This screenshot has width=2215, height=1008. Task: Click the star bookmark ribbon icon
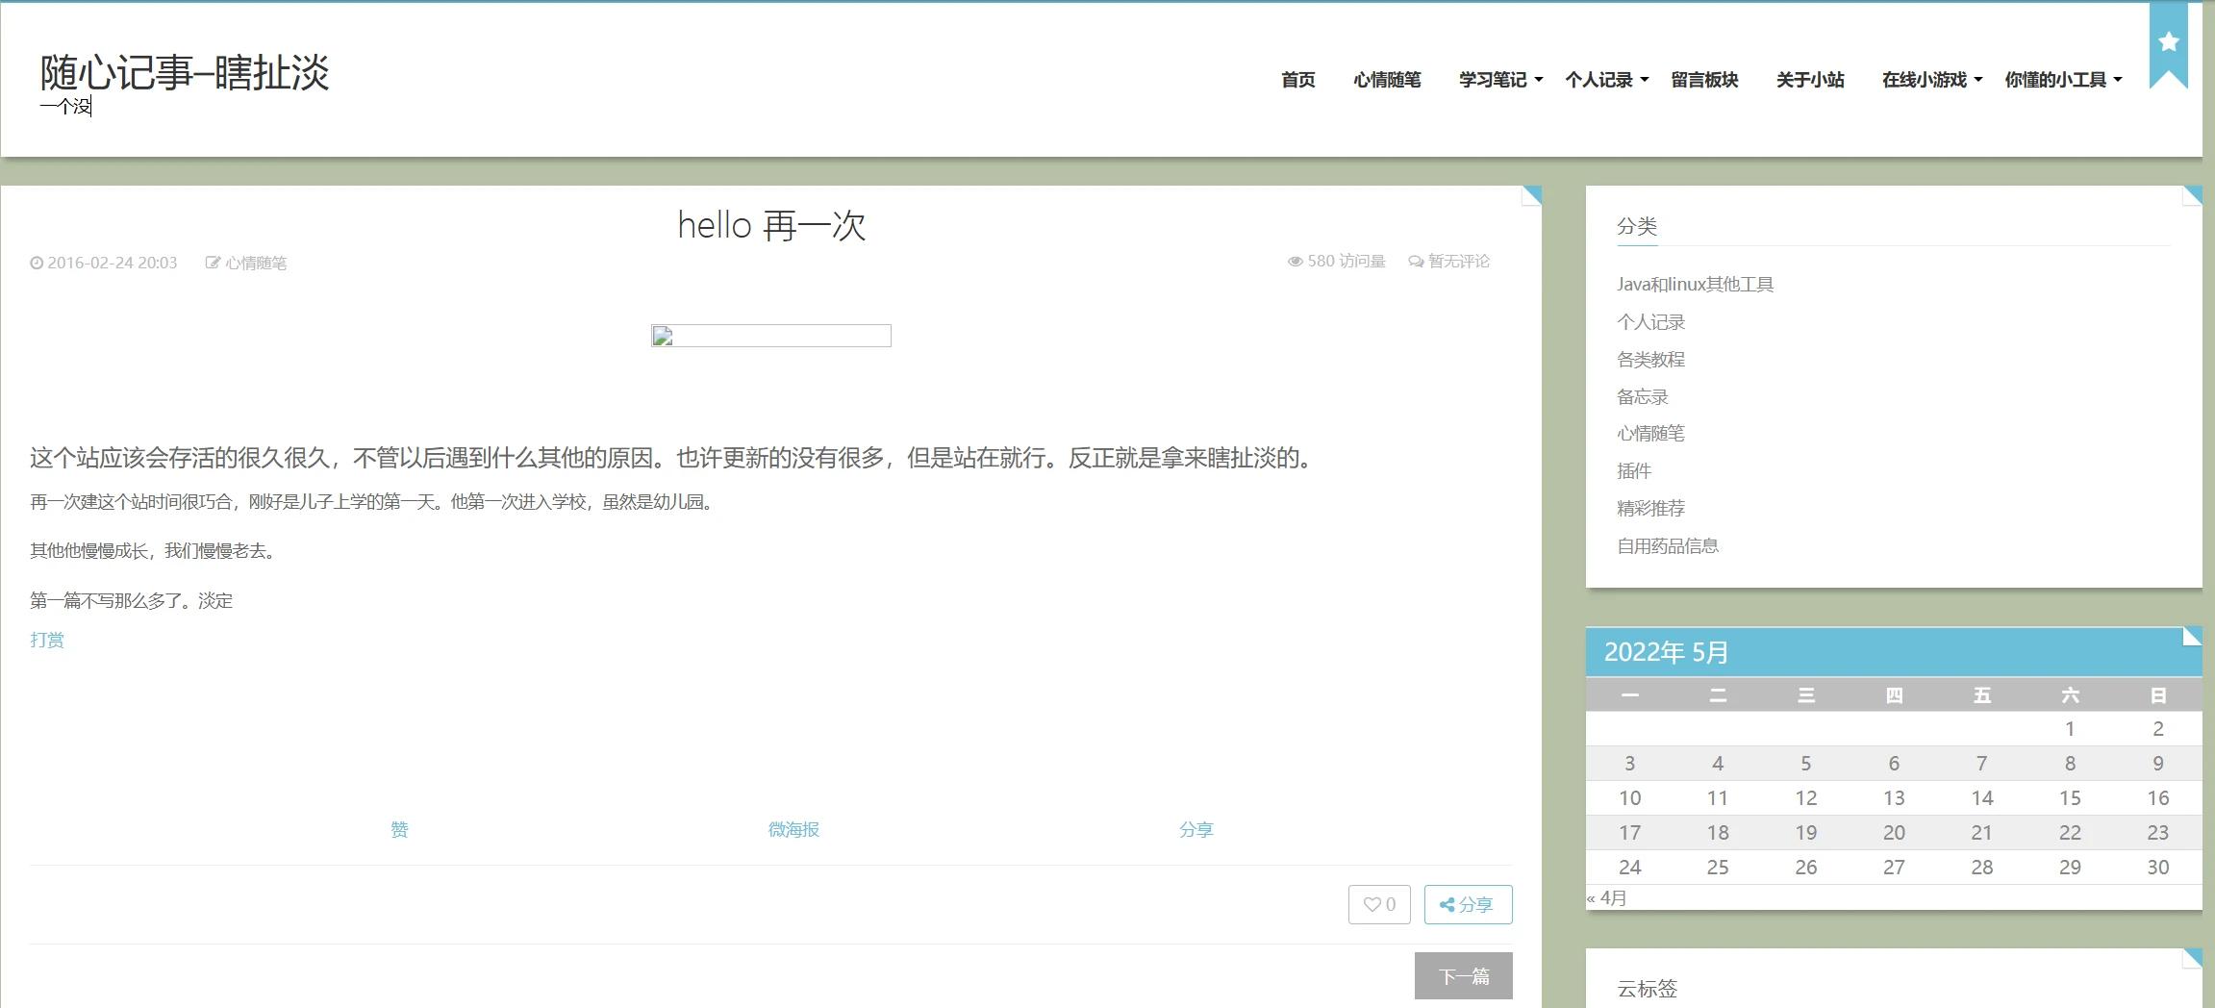tap(2168, 43)
